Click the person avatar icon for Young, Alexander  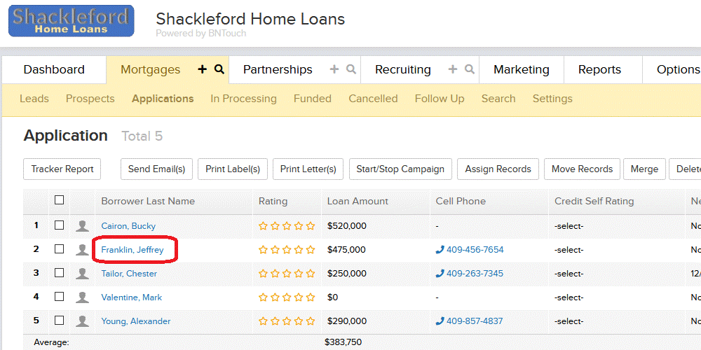(82, 321)
